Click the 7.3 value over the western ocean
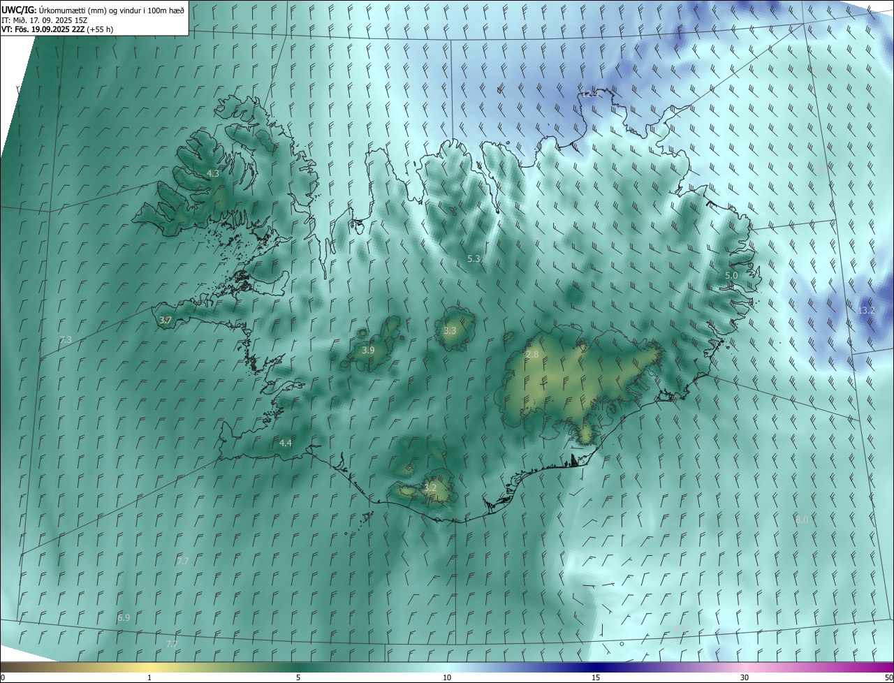Image resolution: width=894 pixels, height=683 pixels. tap(66, 340)
